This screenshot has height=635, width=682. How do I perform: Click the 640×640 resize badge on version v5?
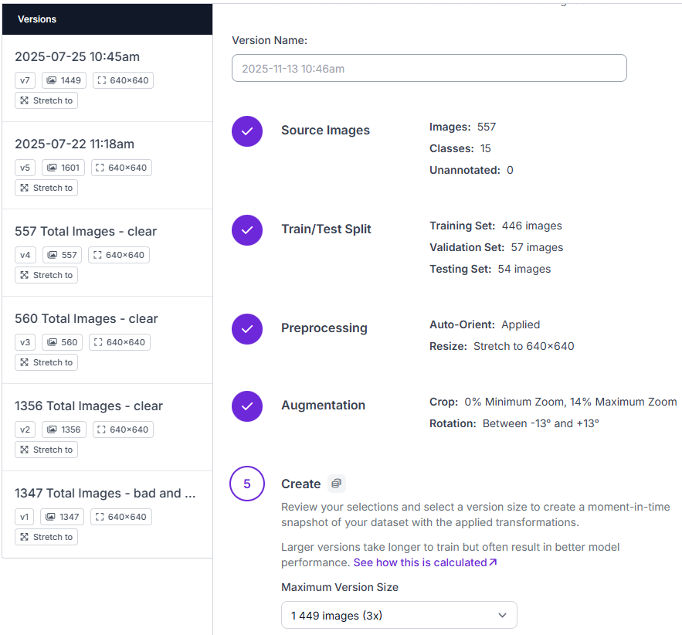coord(120,167)
